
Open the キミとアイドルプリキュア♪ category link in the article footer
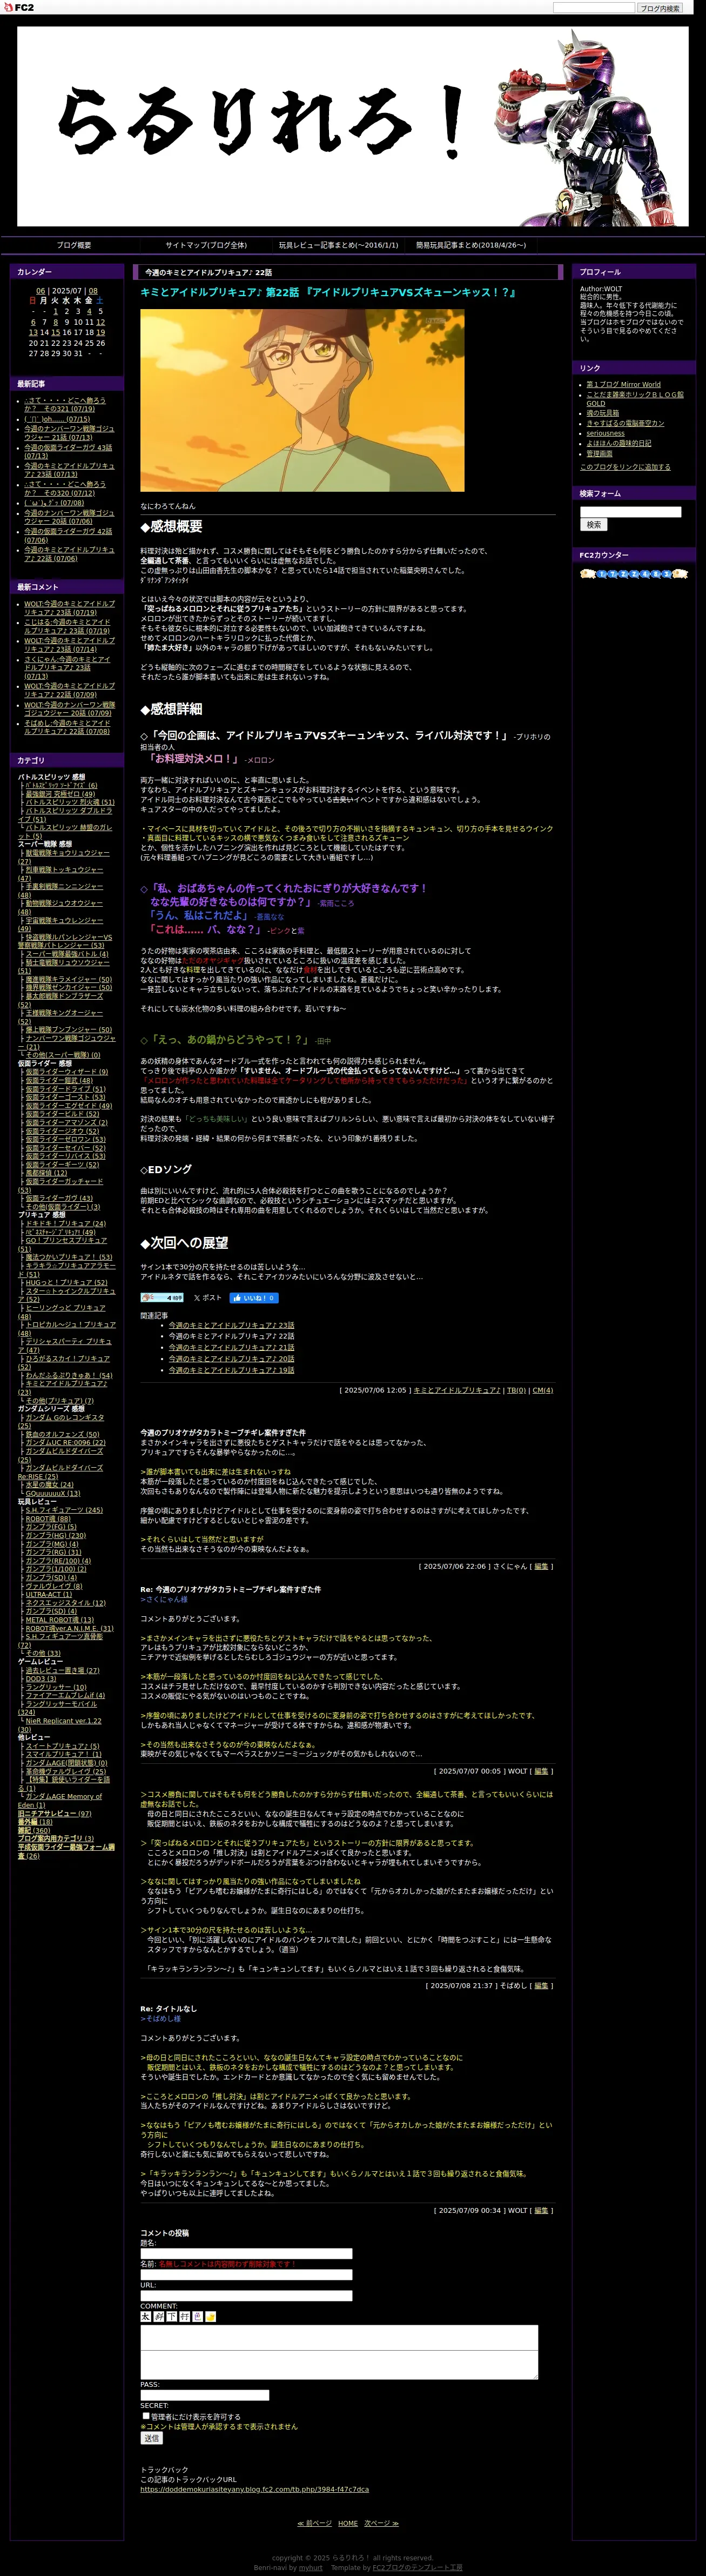coord(457,1390)
